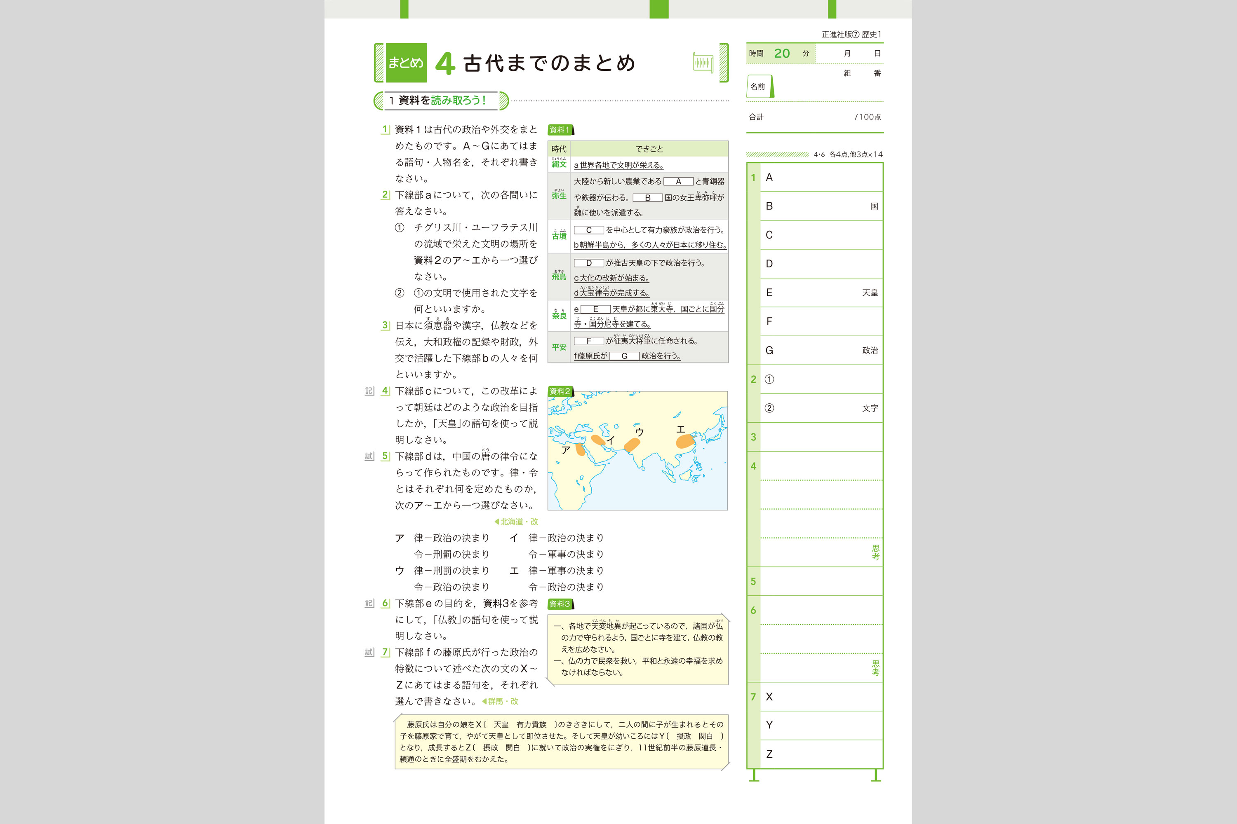This screenshot has height=824, width=1237.
Task: Click answer field G ending with 政治
Action: coord(821,351)
